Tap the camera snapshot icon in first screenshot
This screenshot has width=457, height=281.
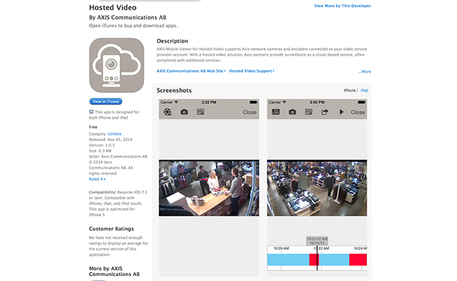[x=184, y=112]
